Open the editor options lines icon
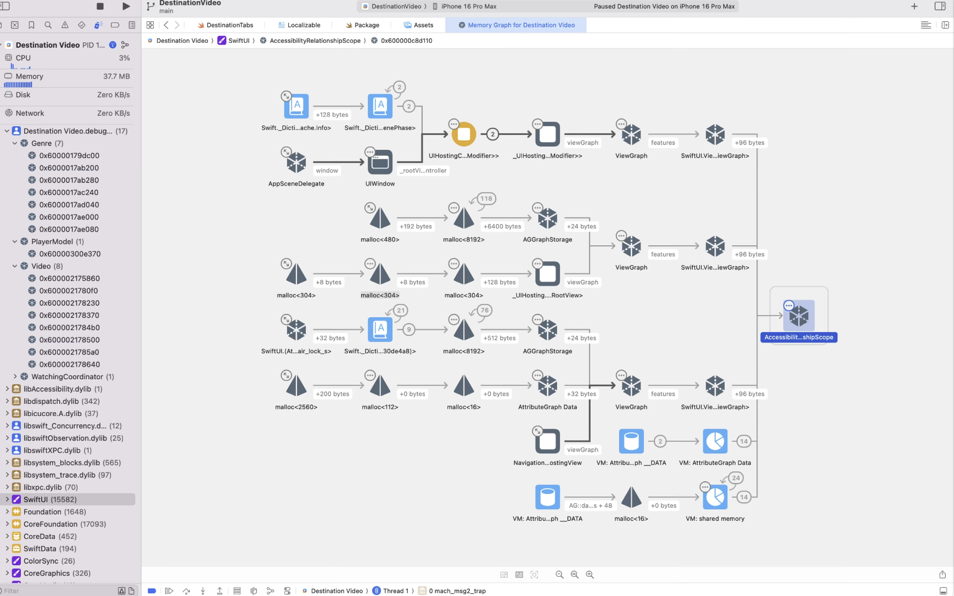The width and height of the screenshot is (954, 596). (925, 25)
